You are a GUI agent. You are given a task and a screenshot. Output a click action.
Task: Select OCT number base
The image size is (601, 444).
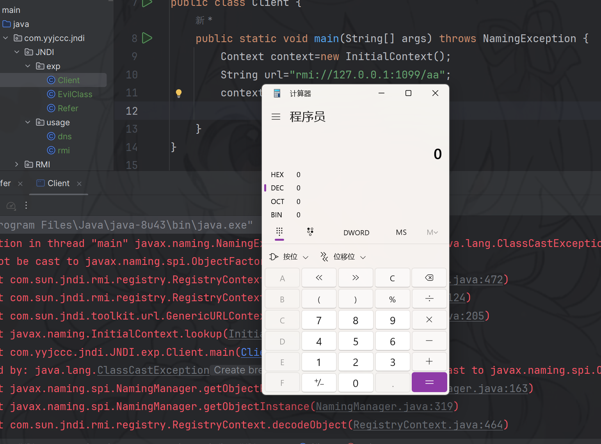coord(277,202)
